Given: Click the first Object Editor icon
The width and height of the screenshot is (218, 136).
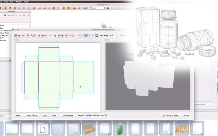Looking at the screenshot, I should click(5, 16).
